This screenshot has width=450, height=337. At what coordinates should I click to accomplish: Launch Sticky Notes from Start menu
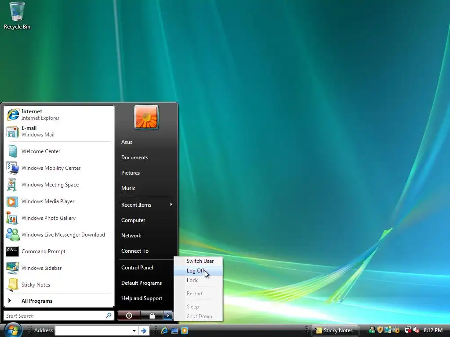click(58, 284)
